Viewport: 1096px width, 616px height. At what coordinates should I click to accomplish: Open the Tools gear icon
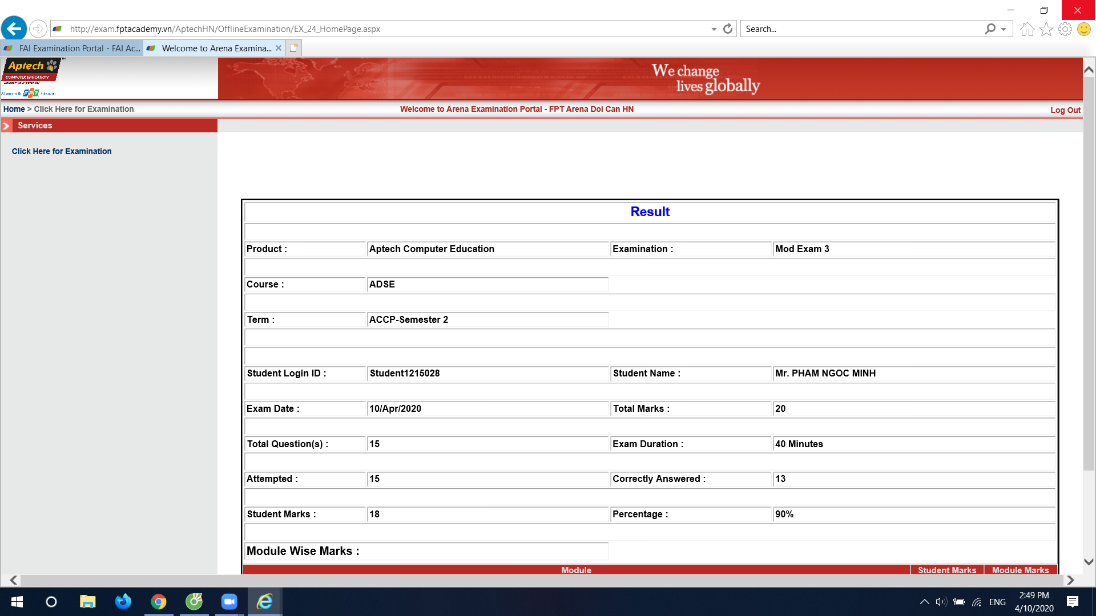click(x=1065, y=29)
